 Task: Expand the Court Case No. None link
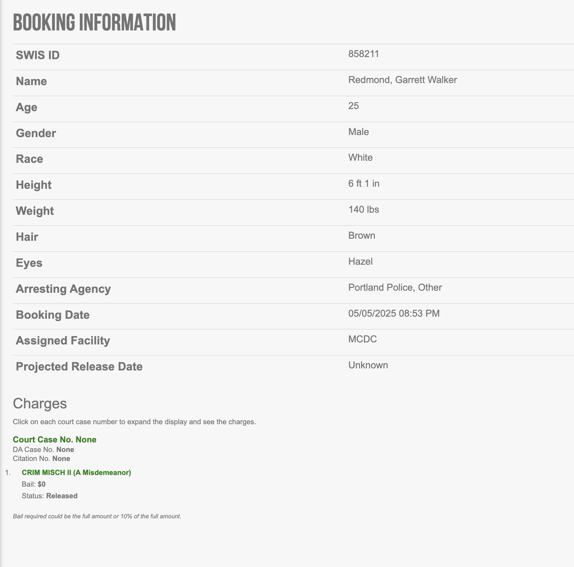[x=54, y=439]
